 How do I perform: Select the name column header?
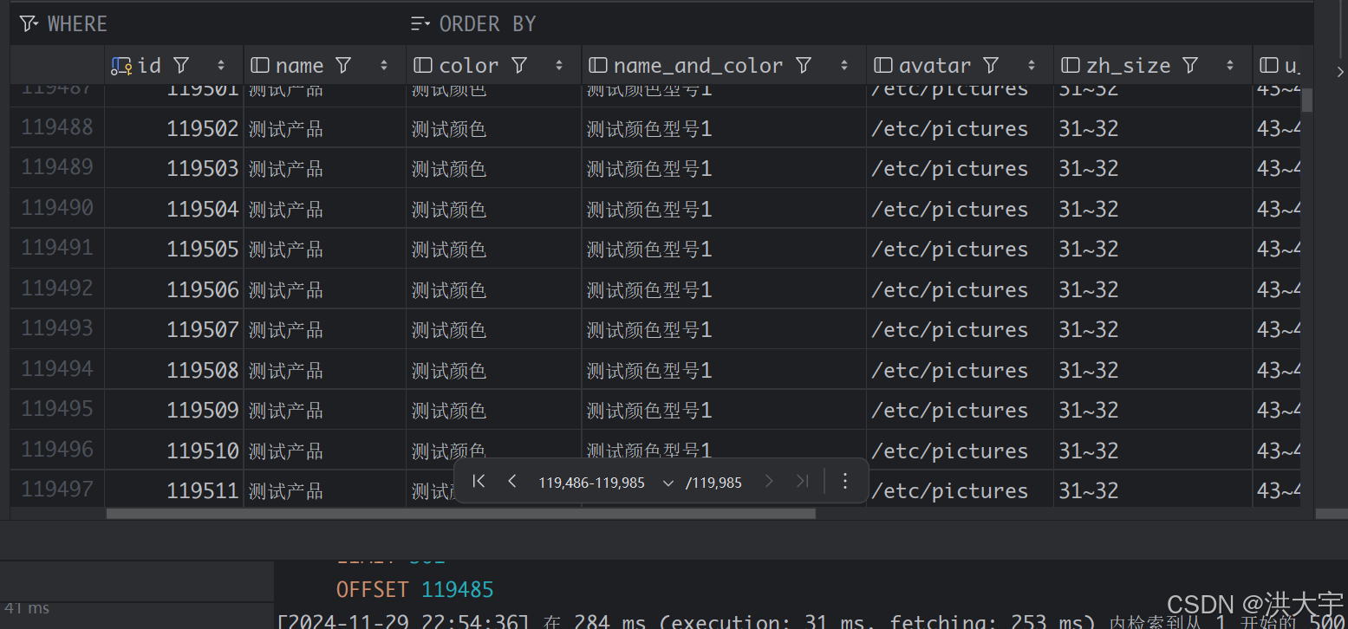pyautogui.click(x=325, y=65)
